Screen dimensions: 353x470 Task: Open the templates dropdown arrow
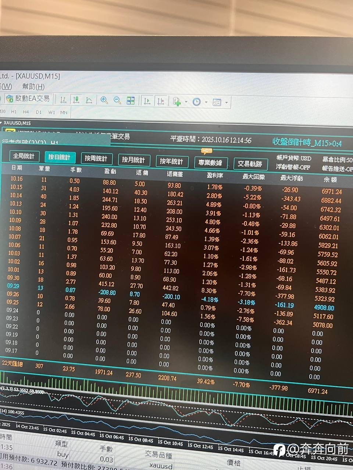click(226, 103)
